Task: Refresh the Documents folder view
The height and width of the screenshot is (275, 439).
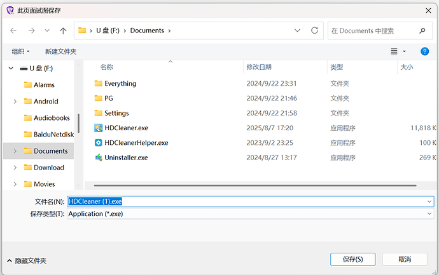Action: [x=315, y=30]
